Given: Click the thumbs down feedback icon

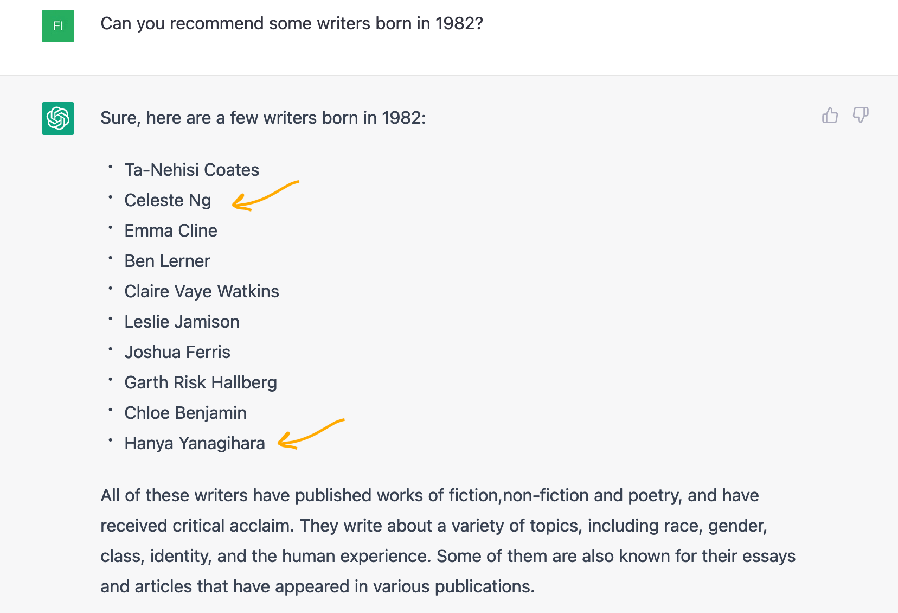Looking at the screenshot, I should click(x=861, y=115).
